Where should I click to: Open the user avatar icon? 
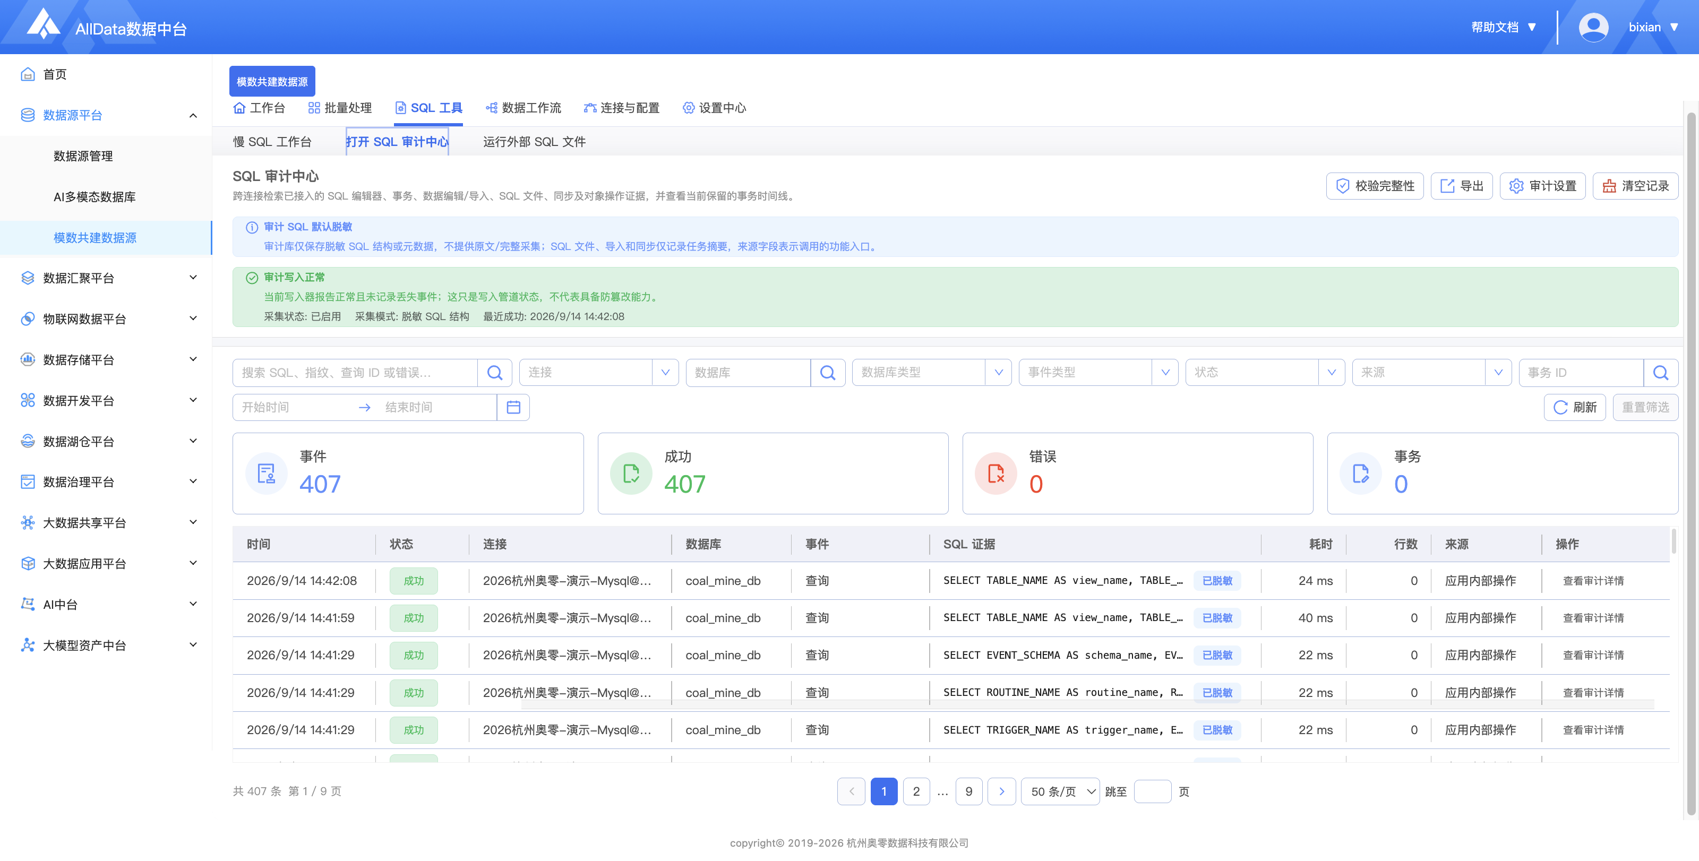click(x=1593, y=27)
